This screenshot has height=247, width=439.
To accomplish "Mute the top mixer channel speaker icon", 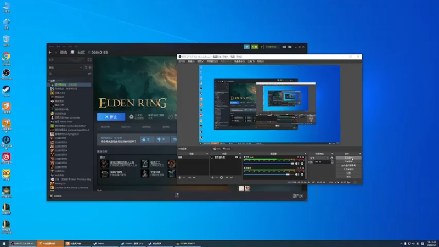I will (297, 164).
